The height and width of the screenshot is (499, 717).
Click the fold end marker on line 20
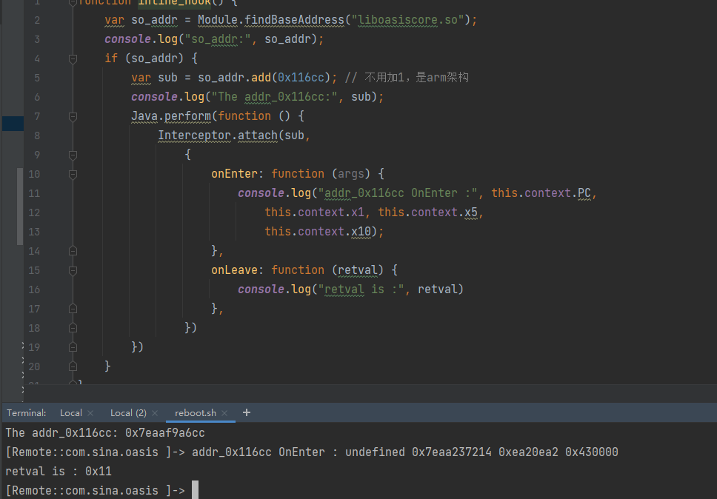[73, 366]
